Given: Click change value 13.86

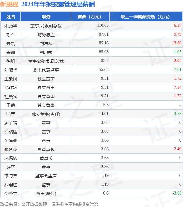Looking at the screenshot, I should pyautogui.click(x=177, y=43).
